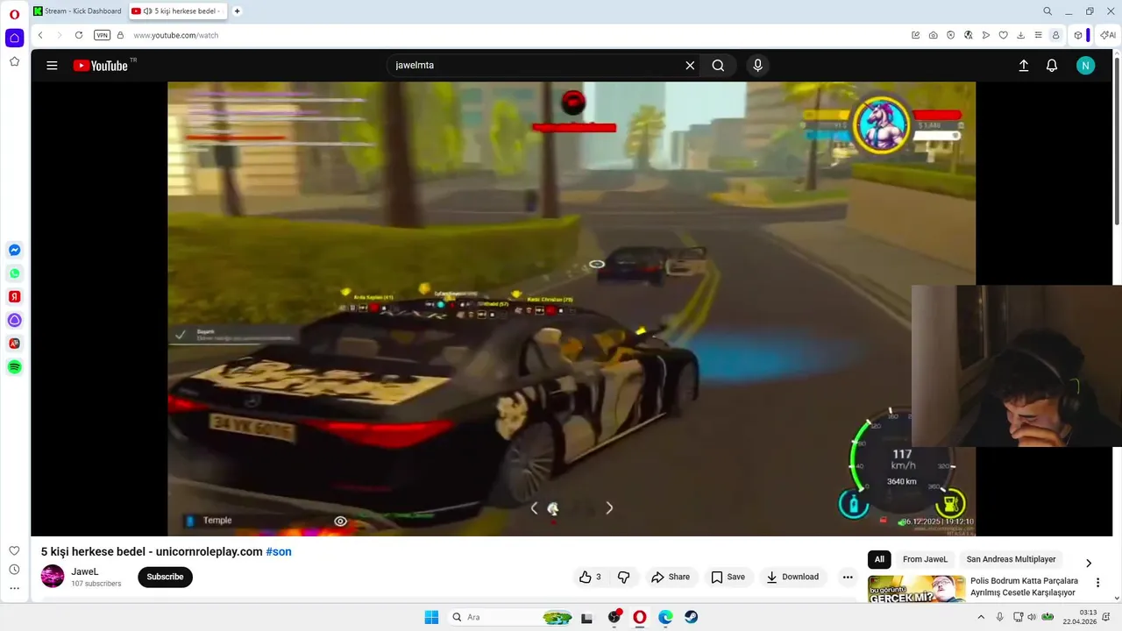Clear the YouTube search text
Image resolution: width=1122 pixels, height=631 pixels.
point(690,65)
